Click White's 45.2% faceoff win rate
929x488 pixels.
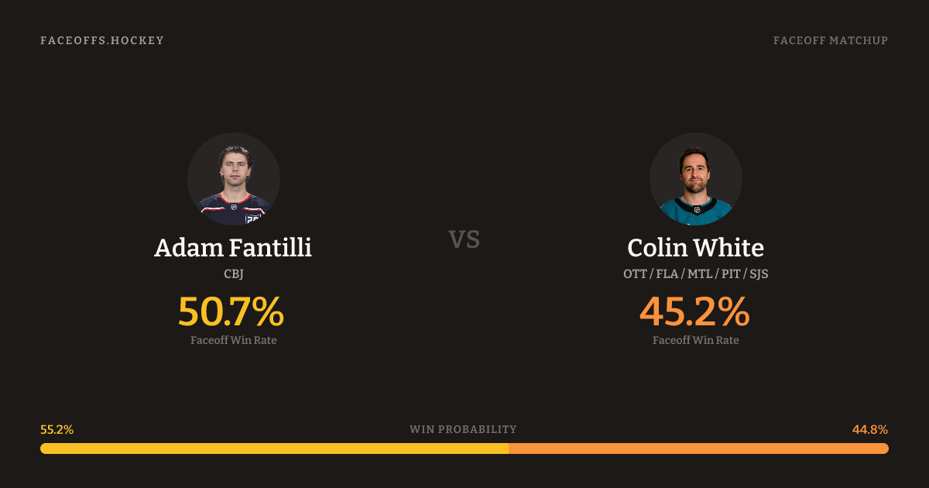(x=694, y=312)
